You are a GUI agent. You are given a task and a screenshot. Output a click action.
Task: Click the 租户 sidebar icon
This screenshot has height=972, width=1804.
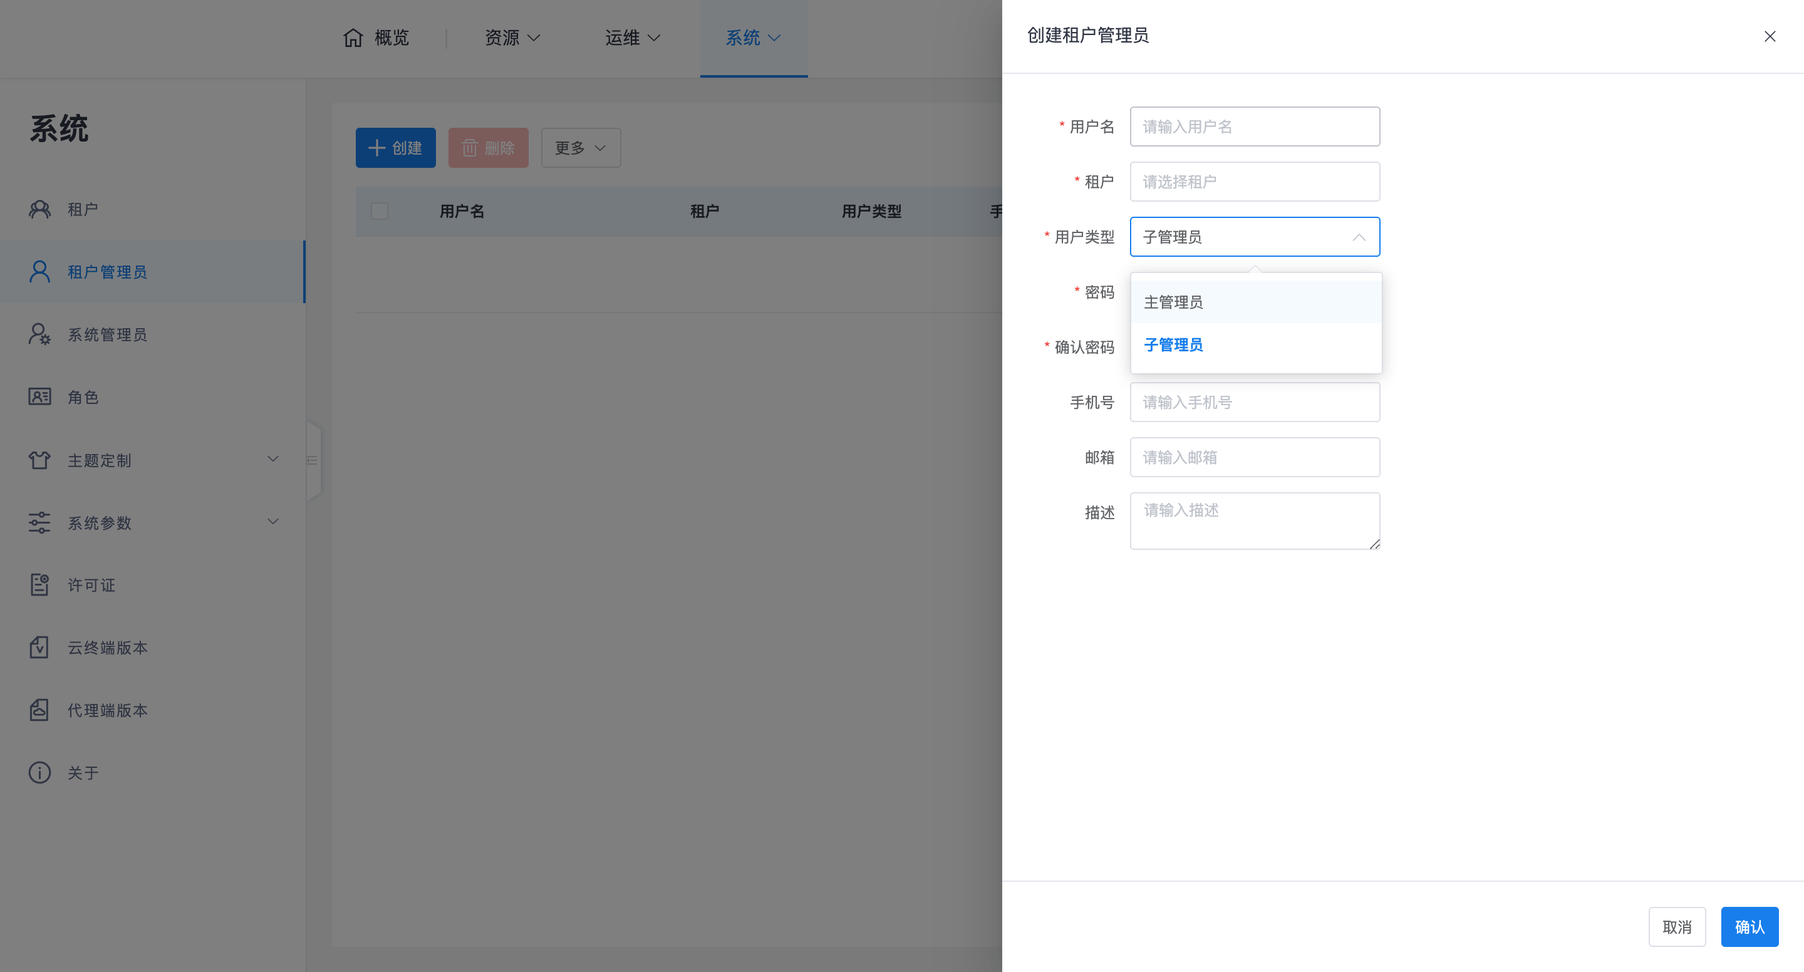tap(40, 209)
